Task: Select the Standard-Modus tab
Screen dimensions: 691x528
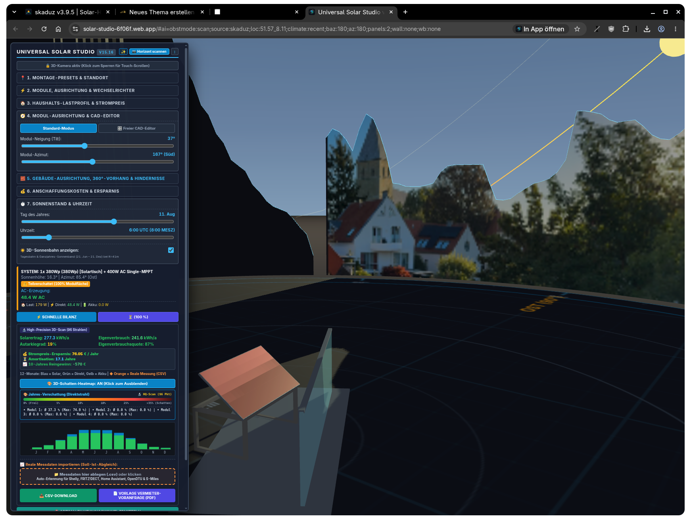Action: coord(58,128)
